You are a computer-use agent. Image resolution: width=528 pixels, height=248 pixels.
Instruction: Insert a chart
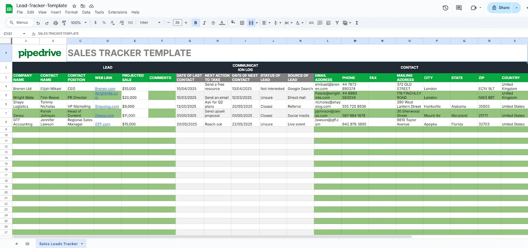328,23
